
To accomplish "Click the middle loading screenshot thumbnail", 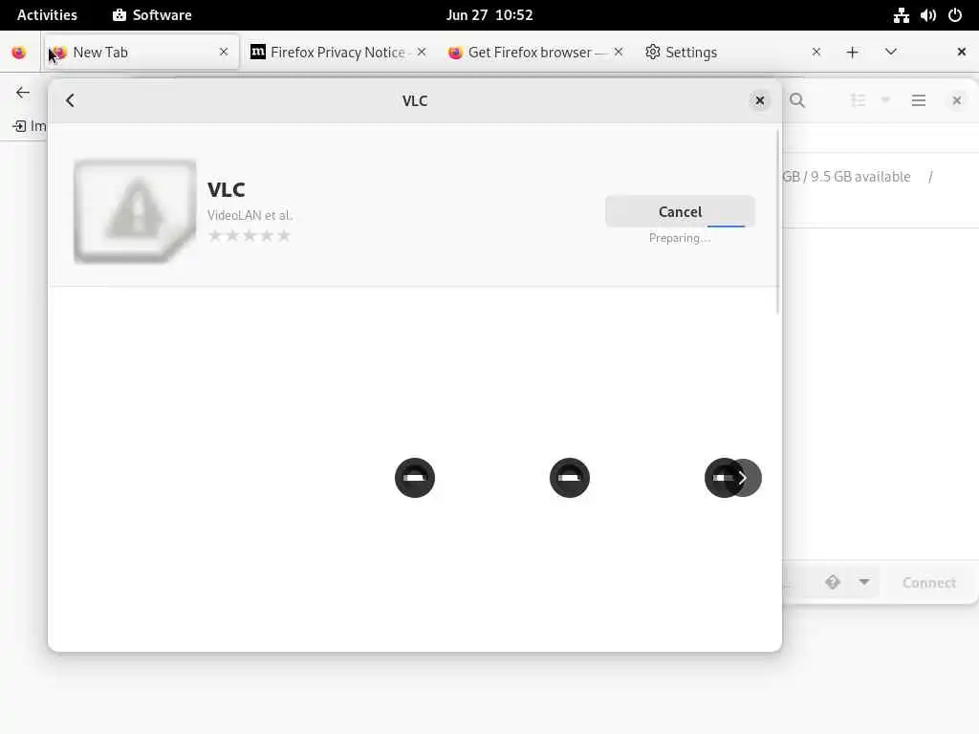I will coord(570,478).
